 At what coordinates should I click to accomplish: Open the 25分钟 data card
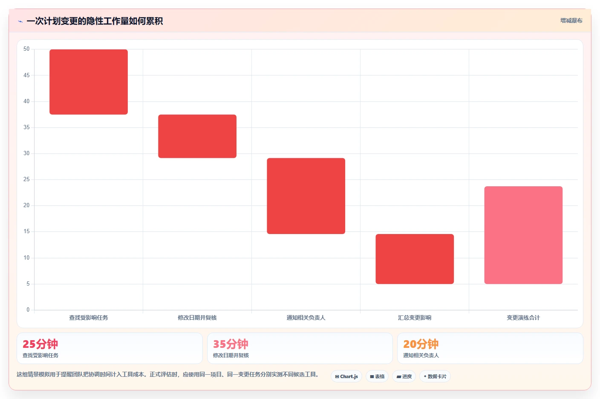110,348
